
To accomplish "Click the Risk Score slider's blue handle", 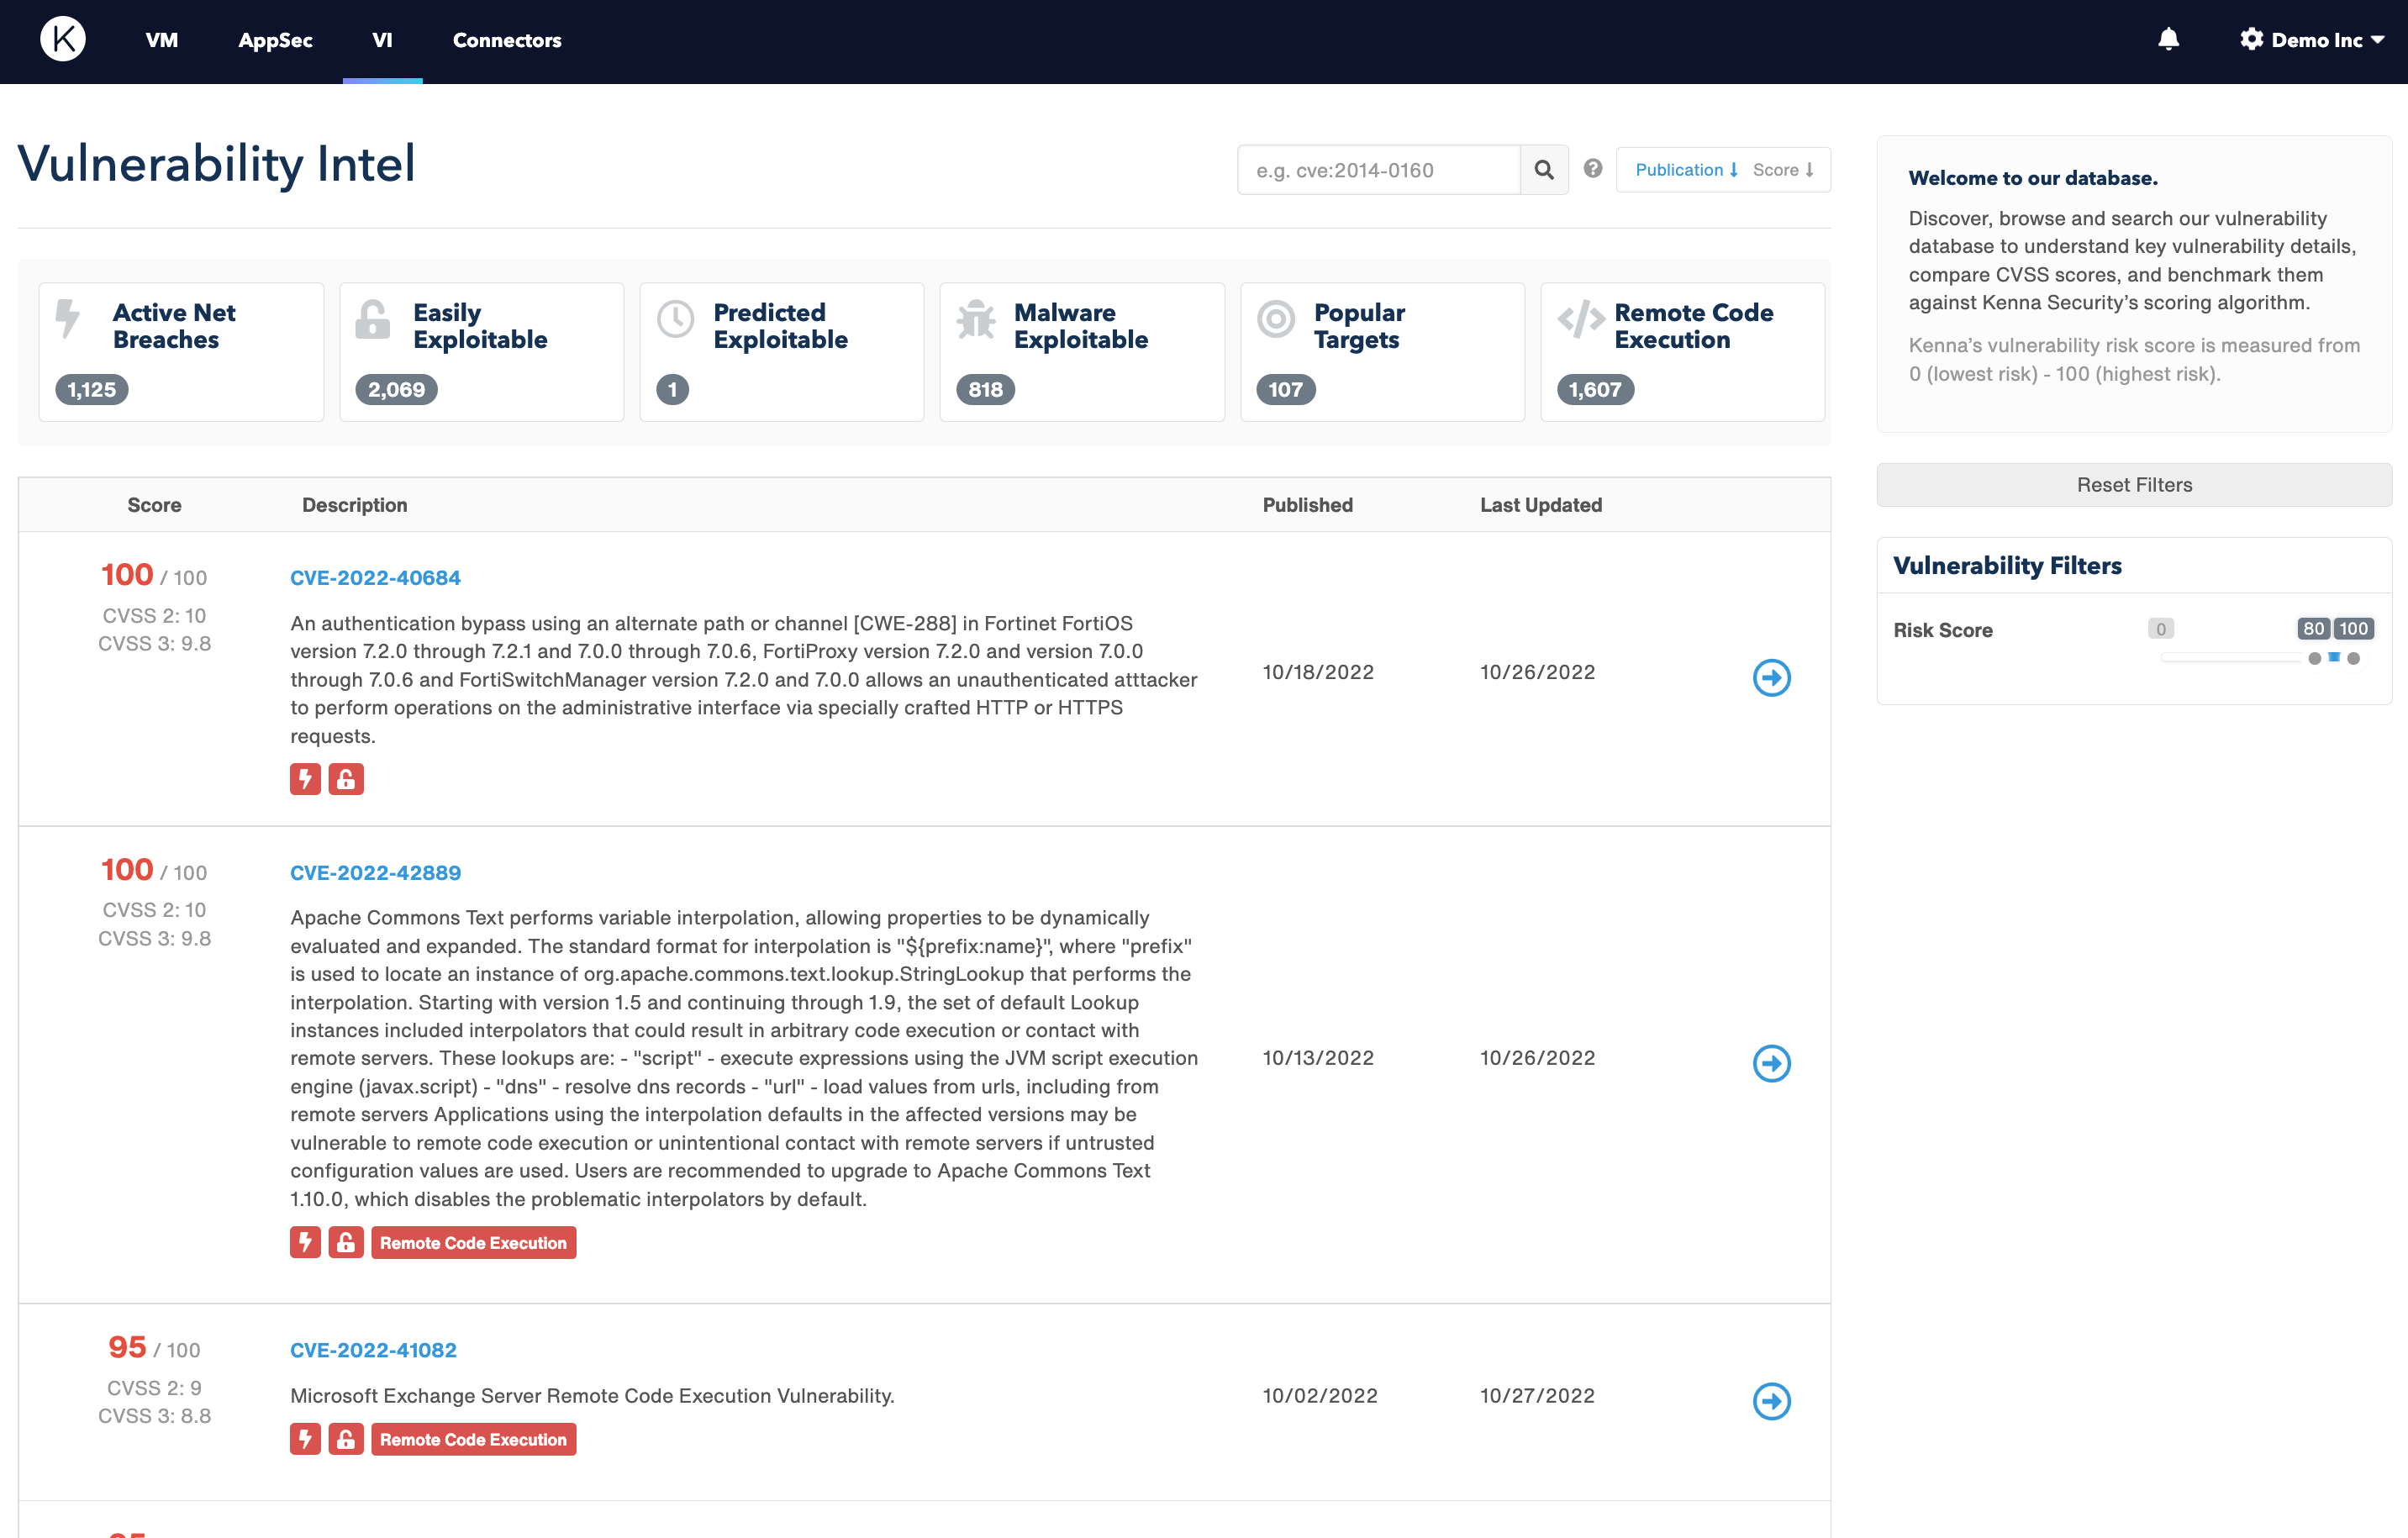I will [2333, 657].
